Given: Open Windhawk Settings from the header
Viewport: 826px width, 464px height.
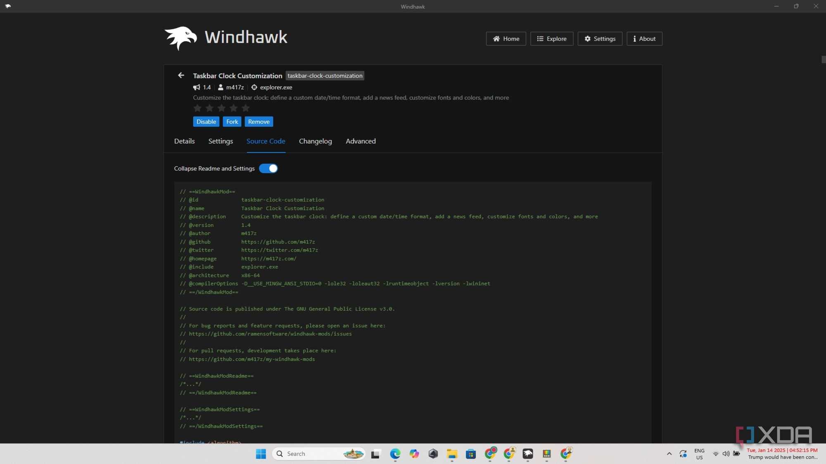Looking at the screenshot, I should (600, 39).
